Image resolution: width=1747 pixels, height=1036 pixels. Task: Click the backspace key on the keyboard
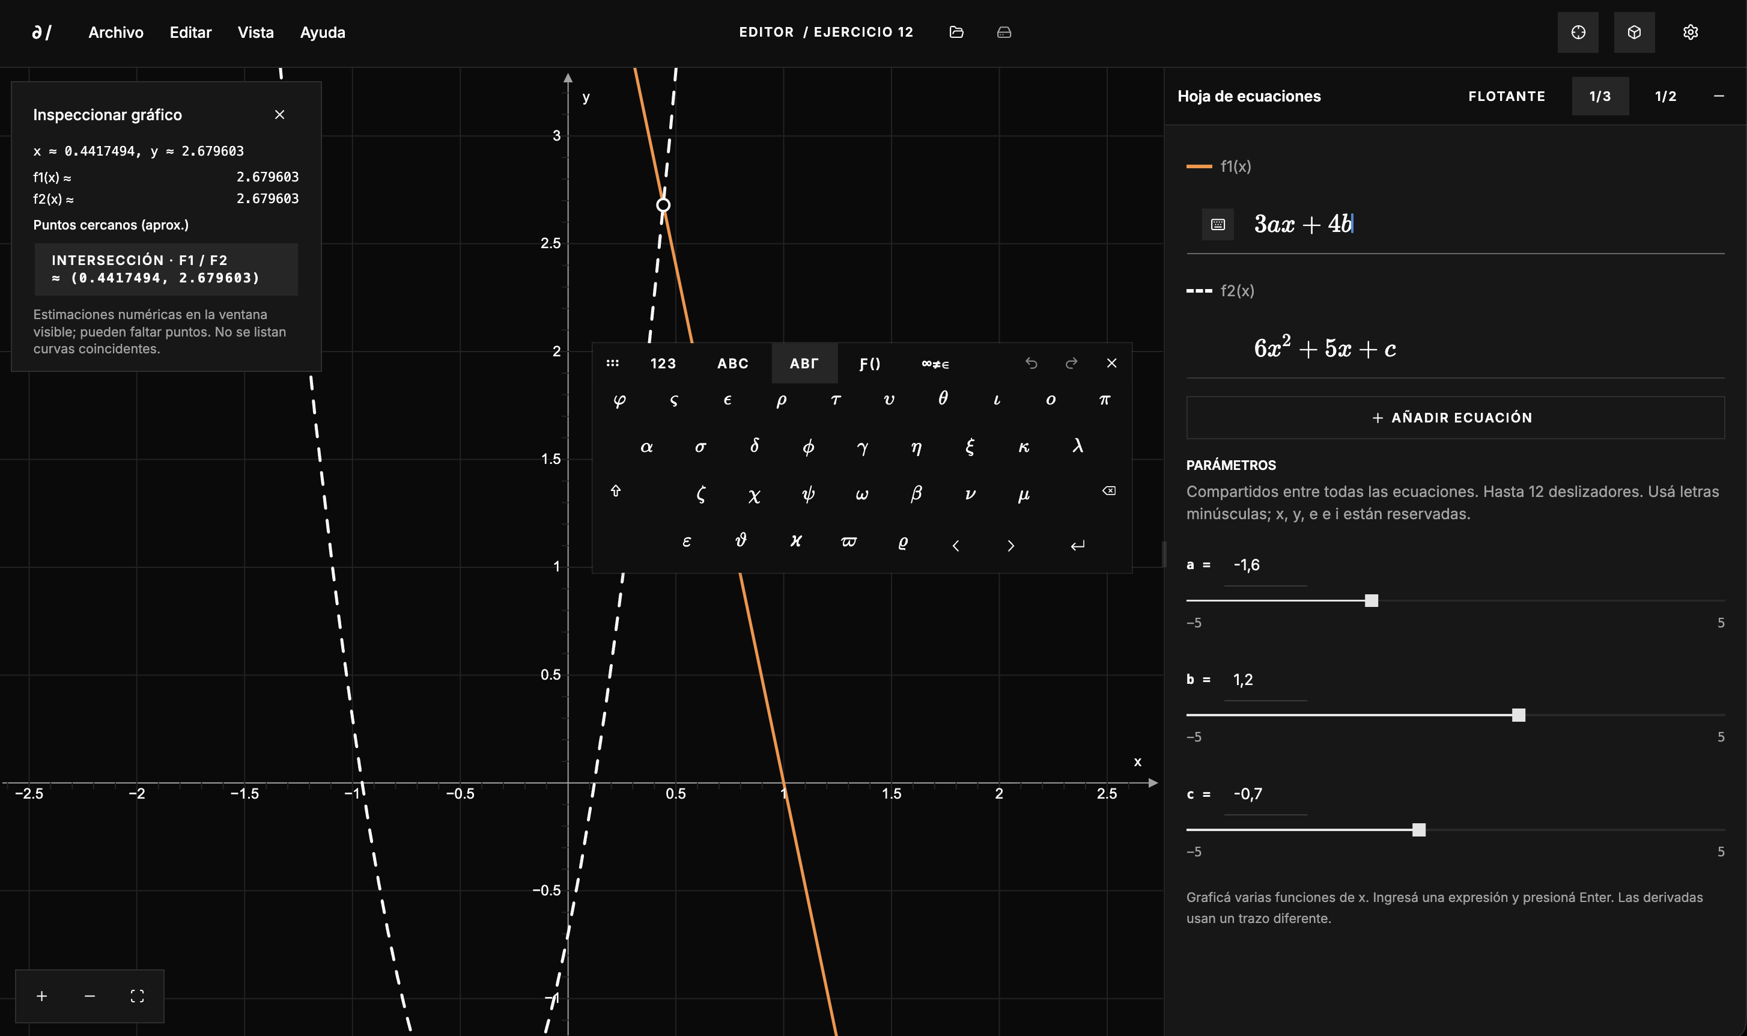pyautogui.click(x=1108, y=492)
